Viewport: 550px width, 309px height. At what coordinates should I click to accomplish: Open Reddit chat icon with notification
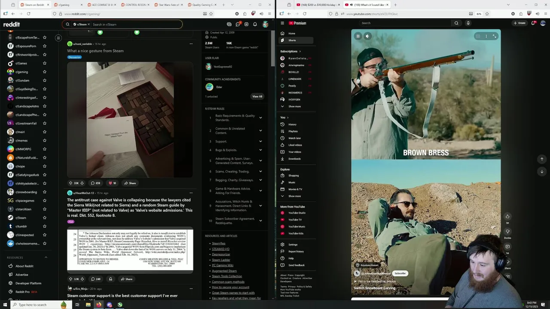(238, 24)
